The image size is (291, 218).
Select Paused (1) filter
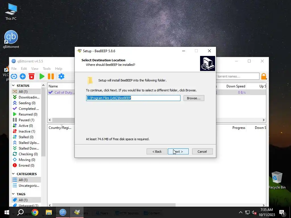tap(26, 120)
